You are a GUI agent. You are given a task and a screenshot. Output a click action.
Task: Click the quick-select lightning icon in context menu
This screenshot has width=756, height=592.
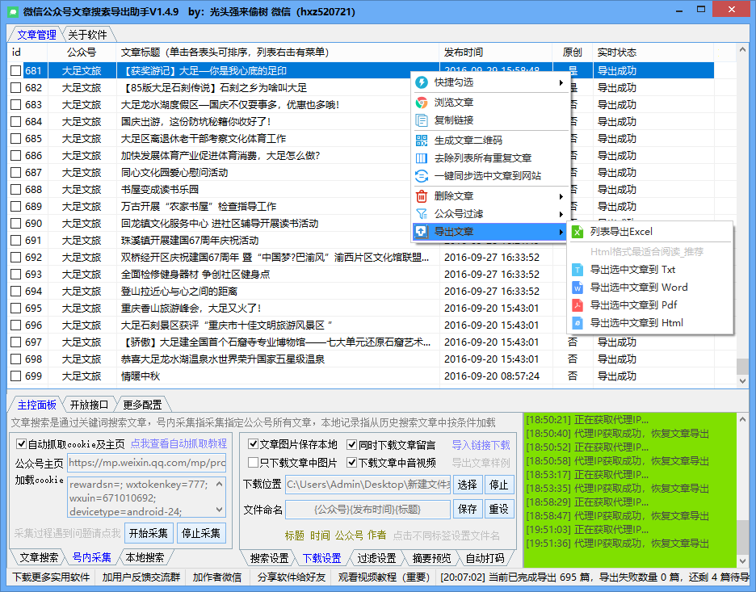coord(422,82)
